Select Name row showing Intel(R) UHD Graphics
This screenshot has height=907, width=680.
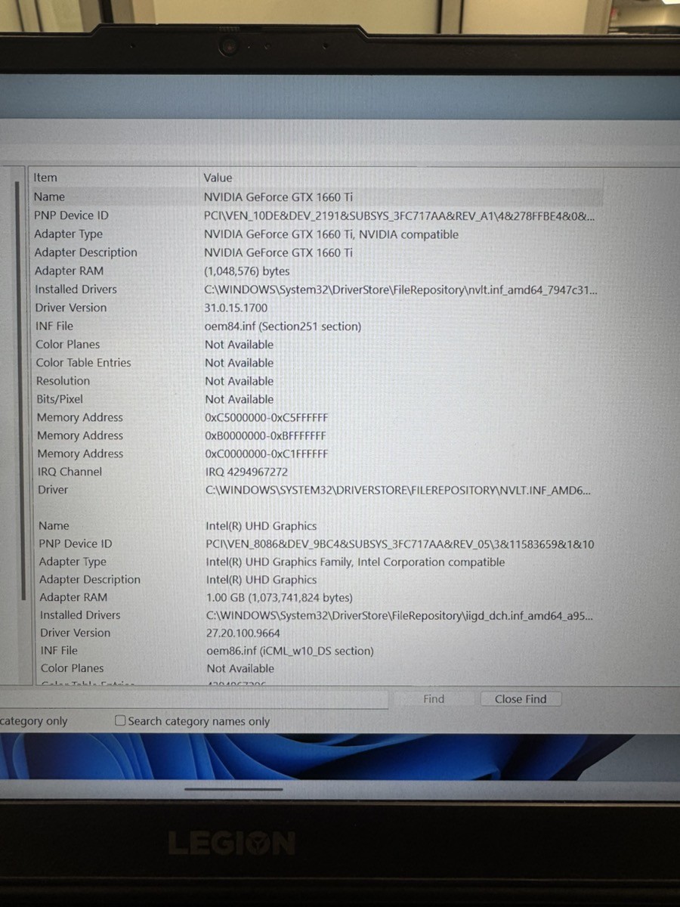pos(317,526)
